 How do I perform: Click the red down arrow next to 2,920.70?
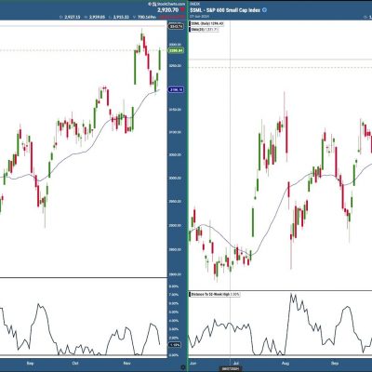(x=182, y=10)
